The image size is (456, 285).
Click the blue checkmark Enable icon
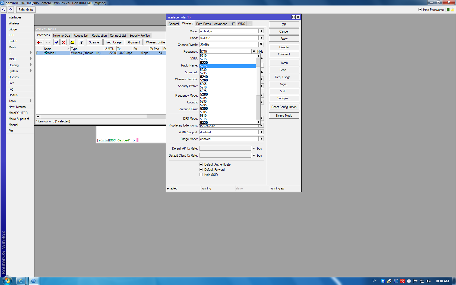56,42
